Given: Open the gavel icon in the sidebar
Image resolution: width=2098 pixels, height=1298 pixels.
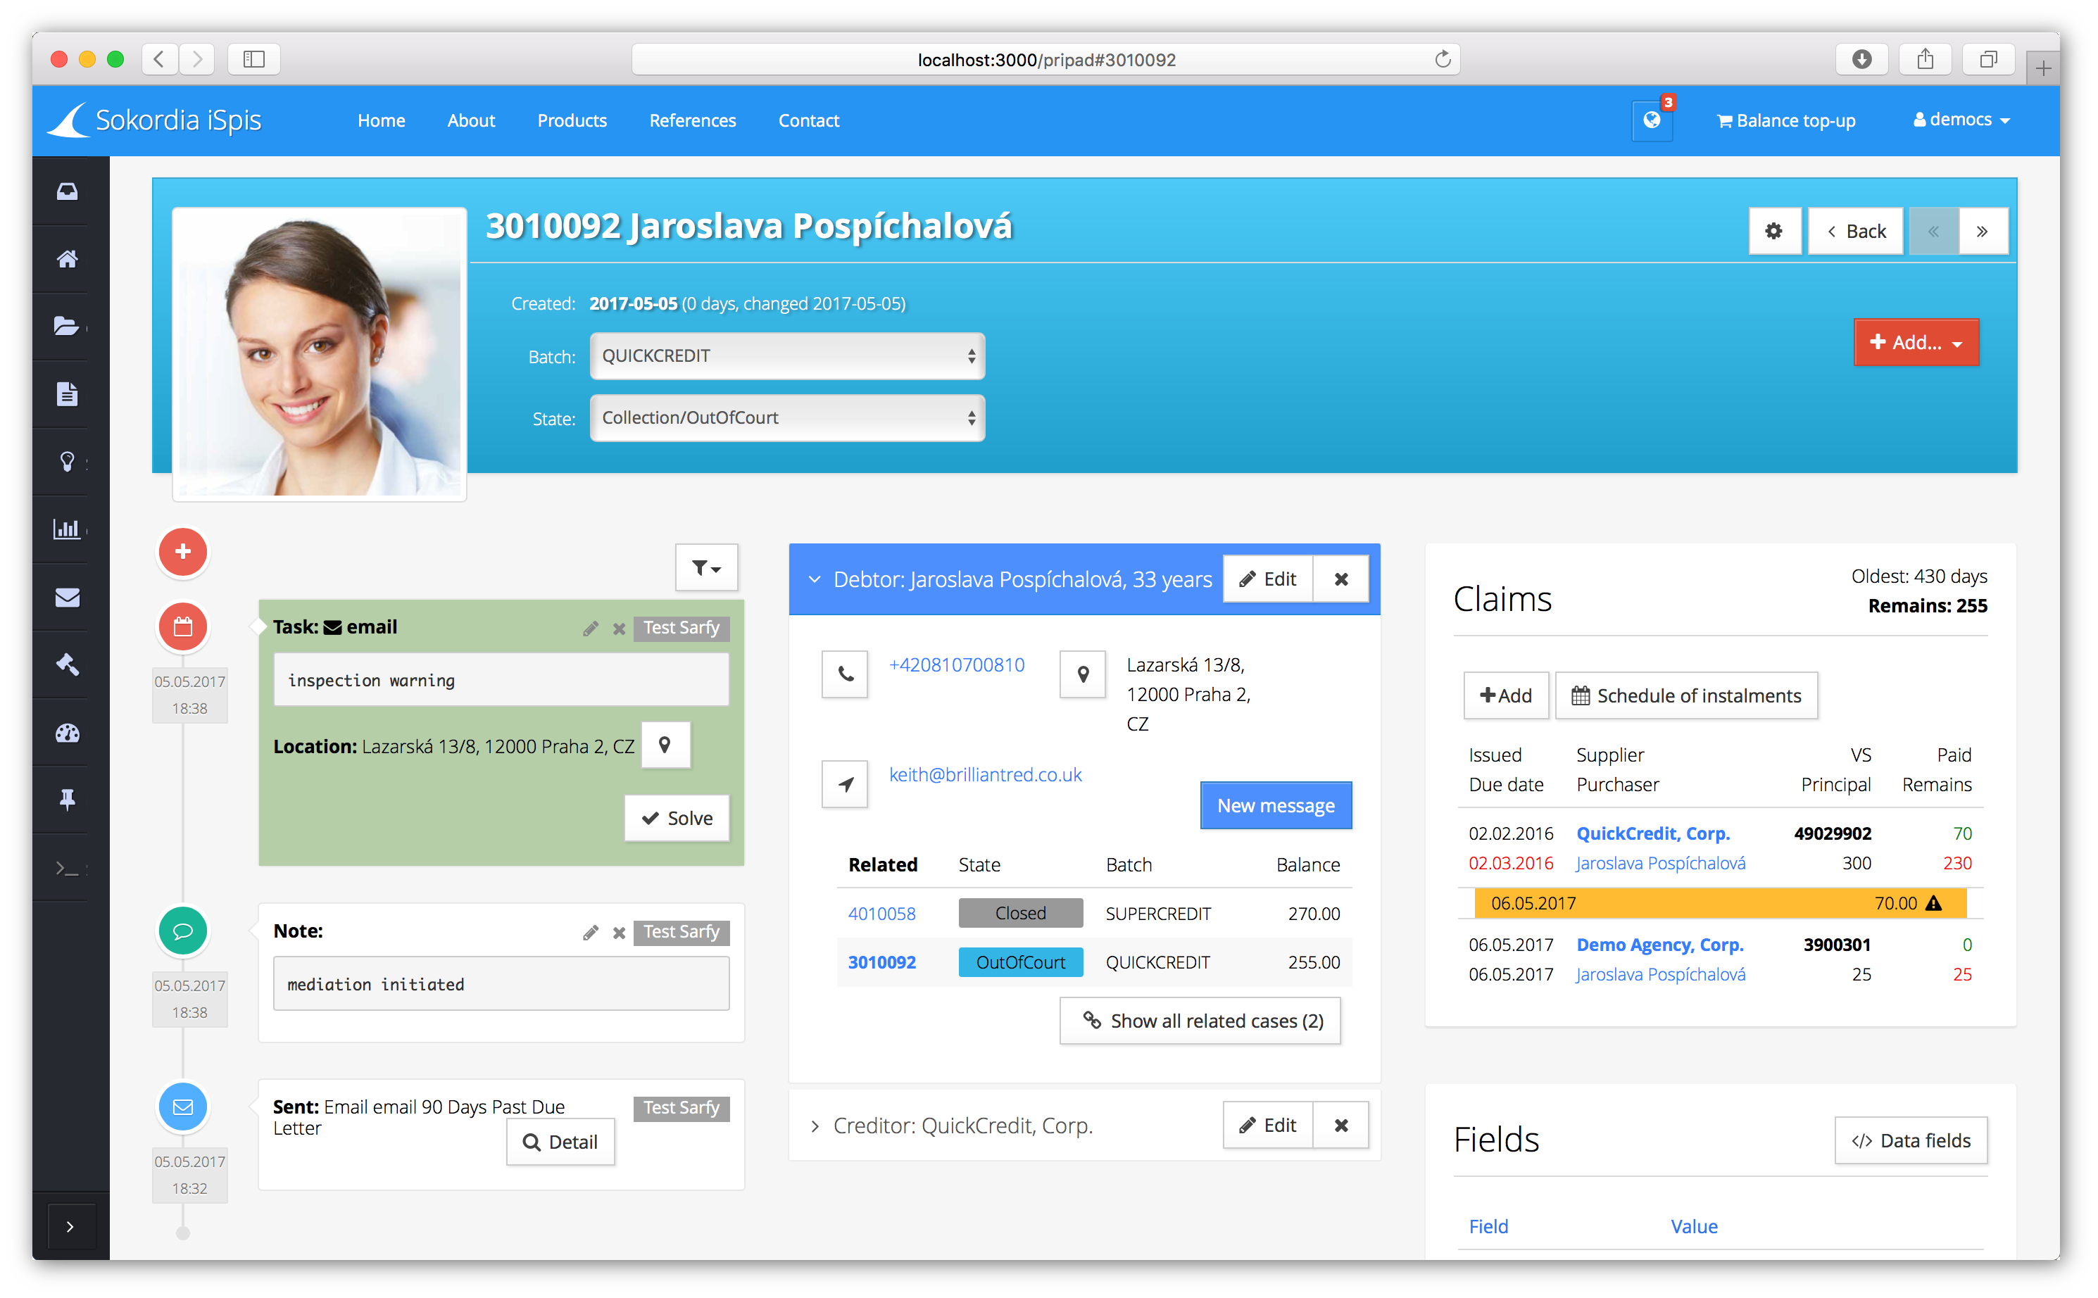Looking at the screenshot, I should click(x=68, y=664).
